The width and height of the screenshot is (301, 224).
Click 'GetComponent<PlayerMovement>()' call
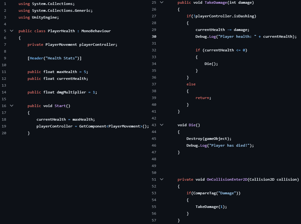pos(113,126)
